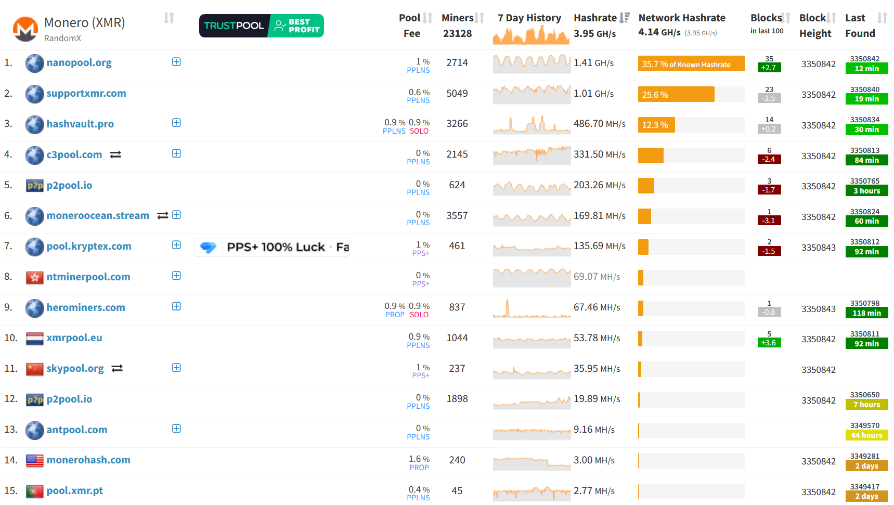
Task: Click nanopool 12 min last found badge
Action: click(866, 69)
